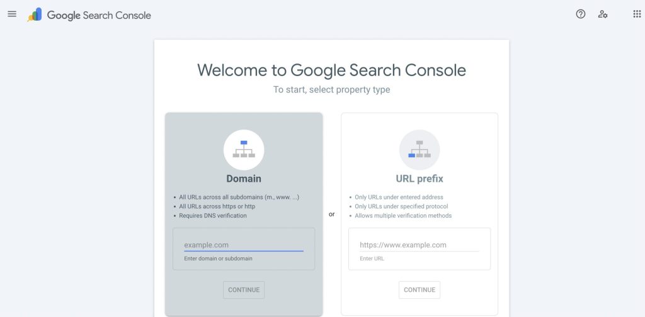This screenshot has width=645, height=317.
Task: Open the user settings icon
Action: point(603,14)
